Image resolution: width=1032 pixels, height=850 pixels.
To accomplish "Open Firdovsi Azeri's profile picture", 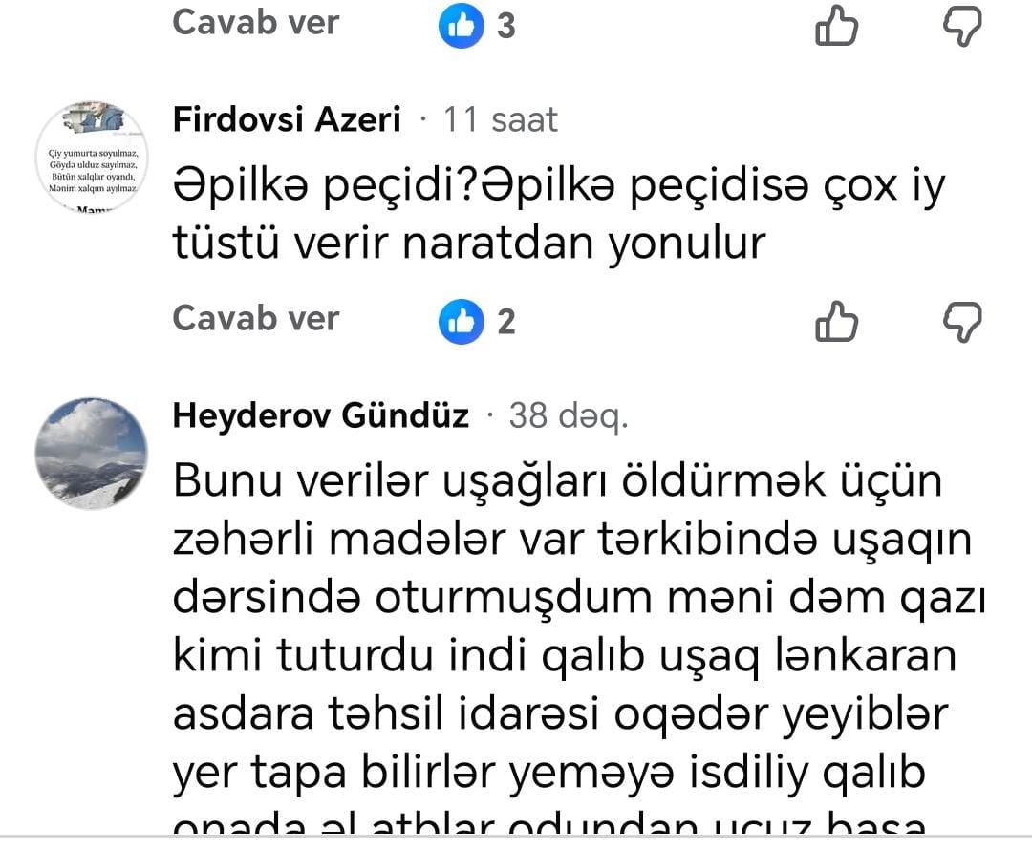I will coord(92,157).
